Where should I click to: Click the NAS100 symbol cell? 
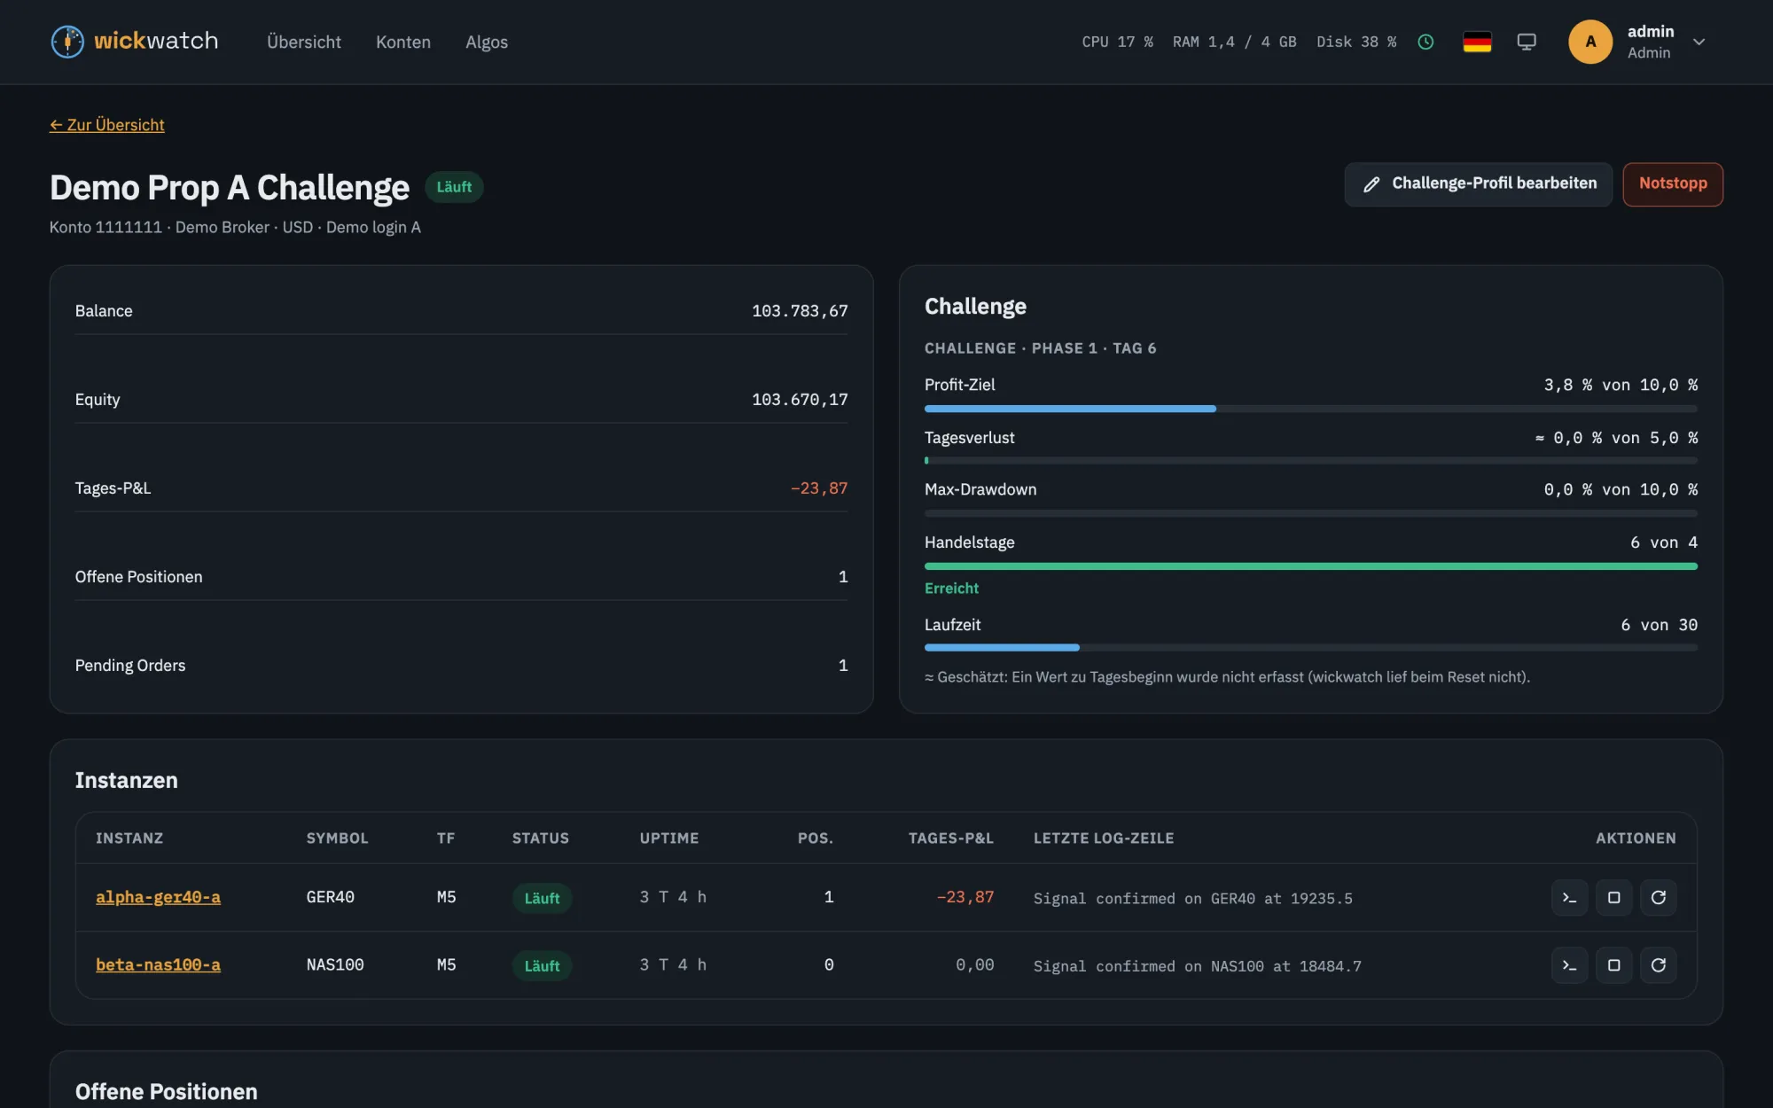[335, 964]
